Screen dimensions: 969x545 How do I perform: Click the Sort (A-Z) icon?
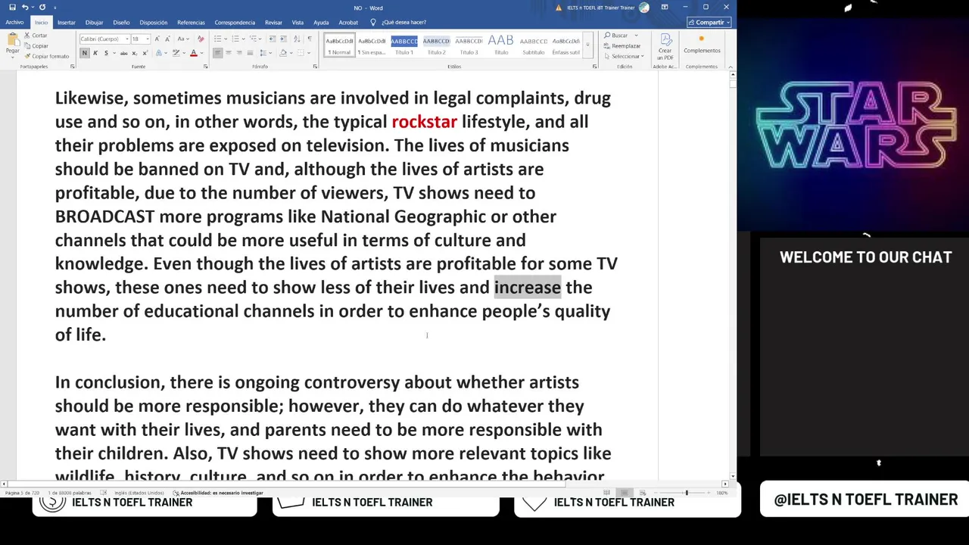[x=298, y=39]
